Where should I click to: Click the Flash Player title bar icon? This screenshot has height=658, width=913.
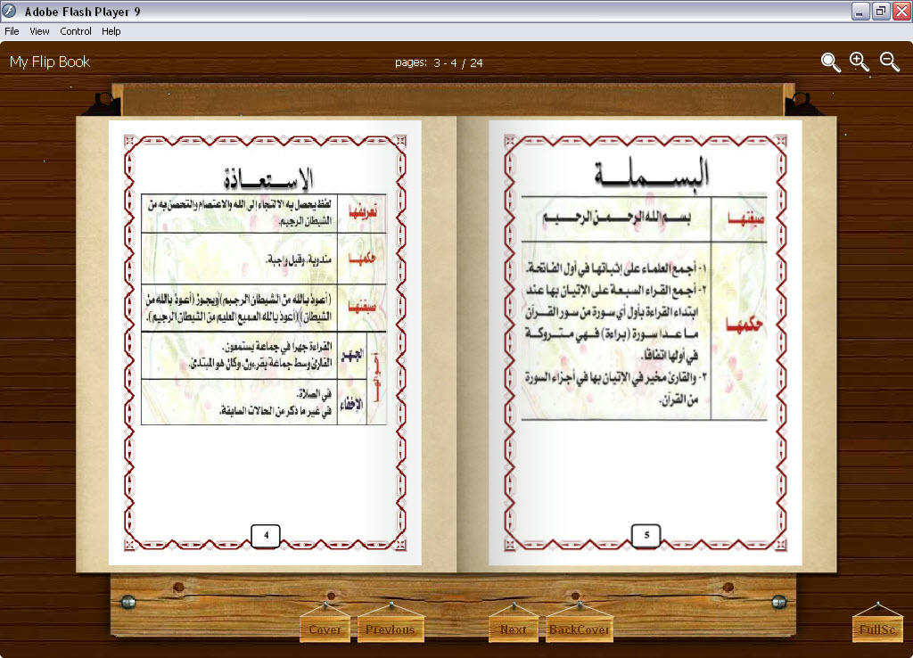(x=11, y=11)
